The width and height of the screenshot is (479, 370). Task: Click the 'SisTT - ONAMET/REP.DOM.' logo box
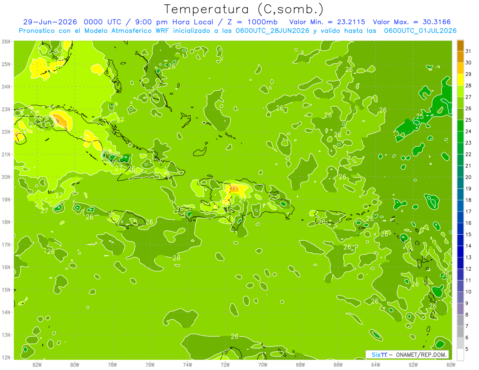[x=407, y=354]
